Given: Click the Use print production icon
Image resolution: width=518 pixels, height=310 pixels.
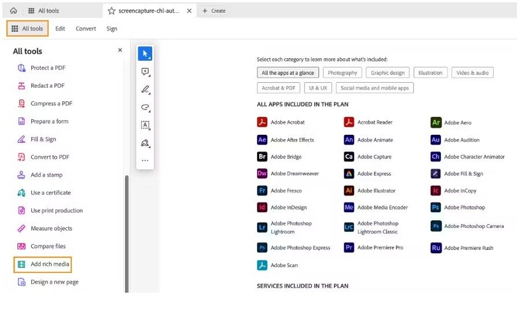Looking at the screenshot, I should [21, 211].
